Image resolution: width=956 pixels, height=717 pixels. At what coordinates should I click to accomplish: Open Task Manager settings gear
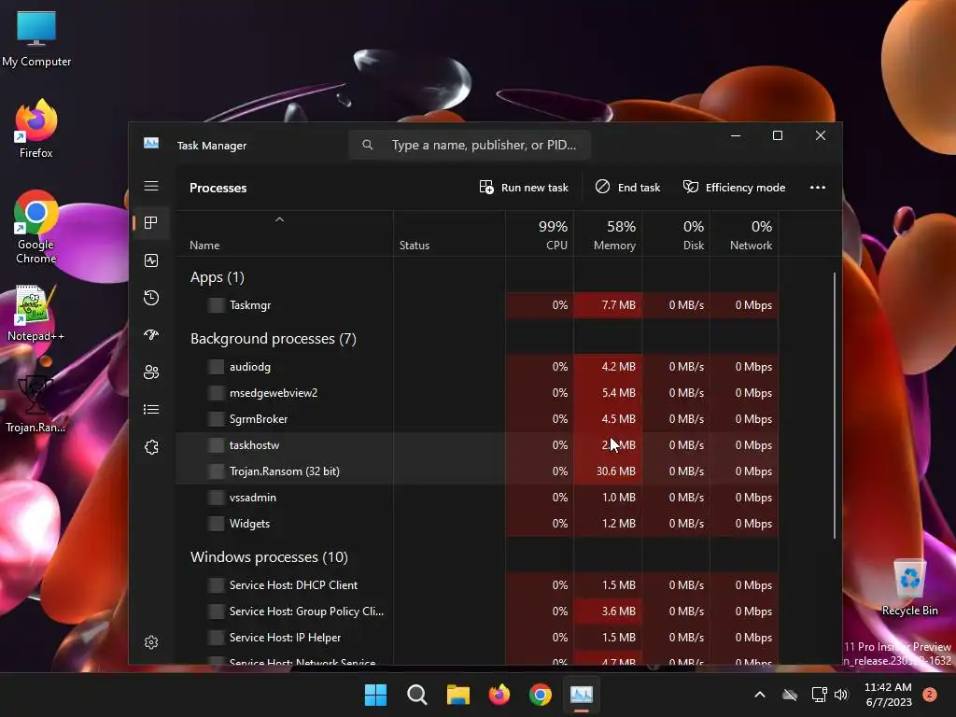point(151,642)
